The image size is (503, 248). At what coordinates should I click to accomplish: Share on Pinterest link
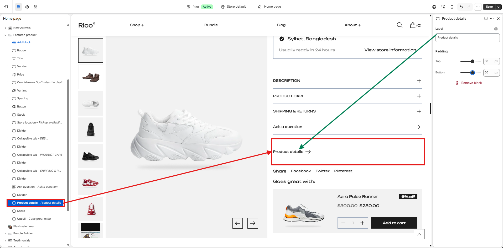343,171
